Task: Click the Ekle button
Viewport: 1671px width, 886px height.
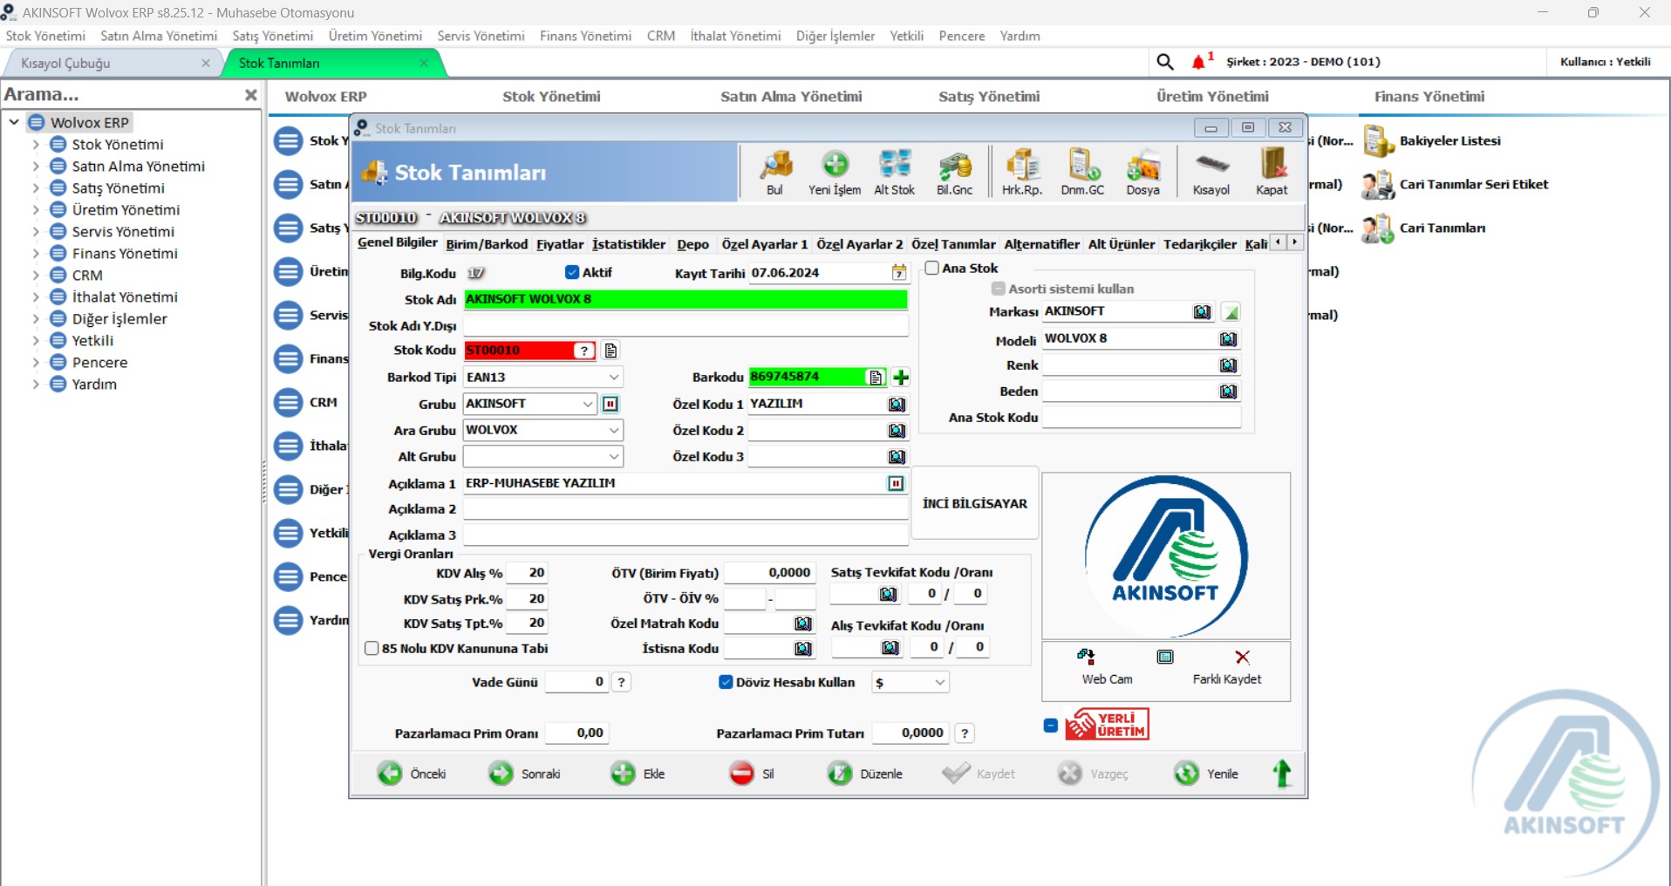Action: 638,774
